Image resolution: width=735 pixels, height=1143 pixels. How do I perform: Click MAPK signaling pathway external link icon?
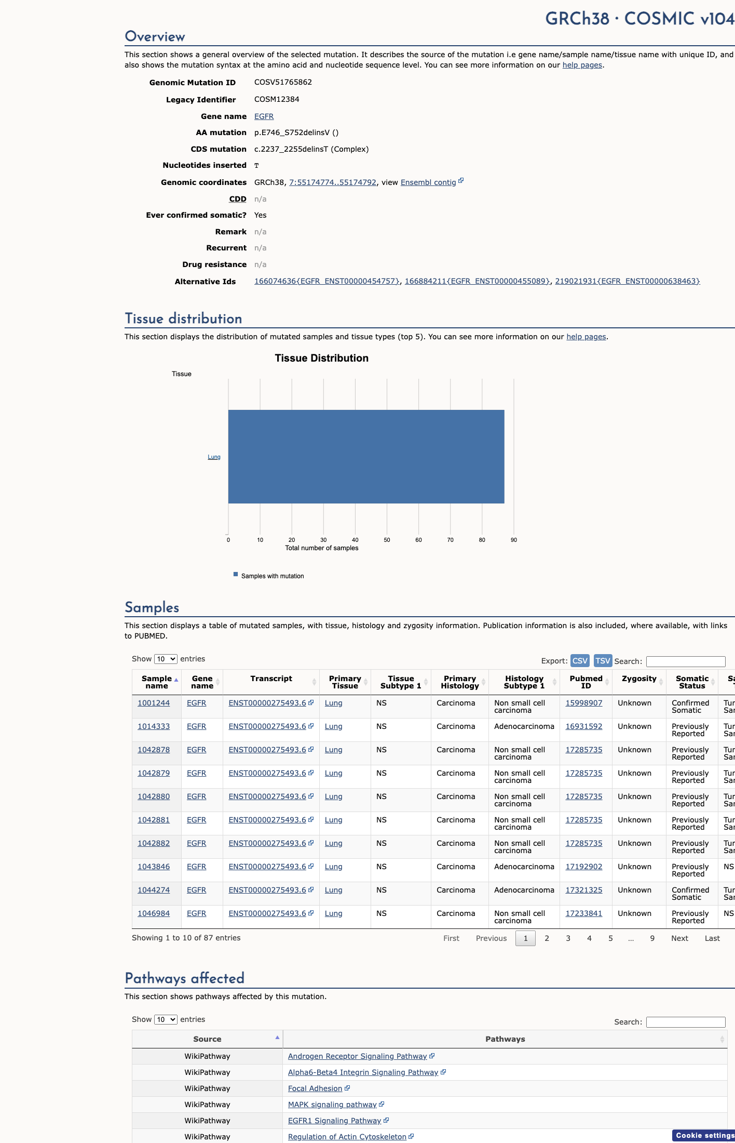pyautogui.click(x=382, y=1104)
